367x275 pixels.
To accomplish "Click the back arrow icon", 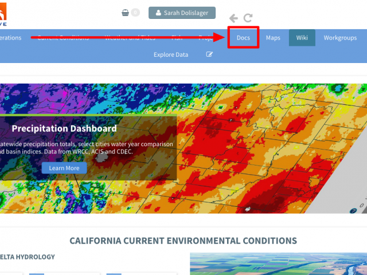I will tap(233, 18).
